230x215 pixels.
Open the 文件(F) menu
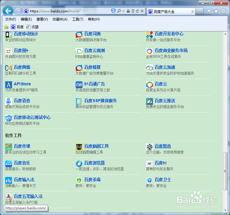click(x=11, y=19)
